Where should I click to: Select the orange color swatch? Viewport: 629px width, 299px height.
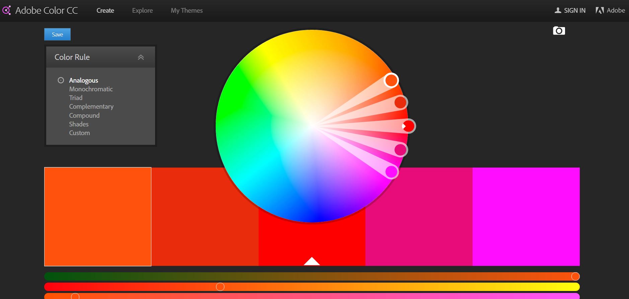pyautogui.click(x=98, y=217)
